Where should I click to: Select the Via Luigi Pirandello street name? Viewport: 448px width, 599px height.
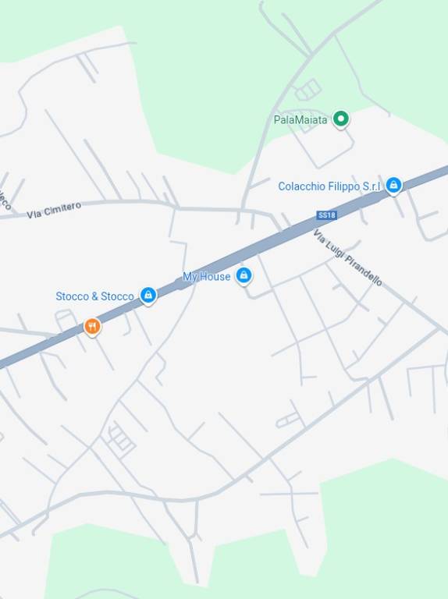point(347,258)
